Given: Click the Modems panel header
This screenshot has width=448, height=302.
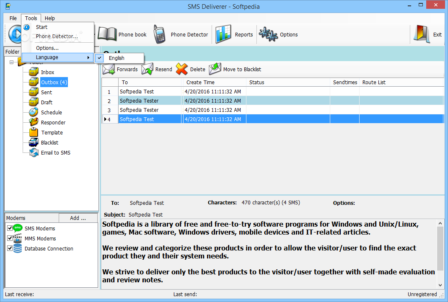Looking at the screenshot, I should point(32,218).
